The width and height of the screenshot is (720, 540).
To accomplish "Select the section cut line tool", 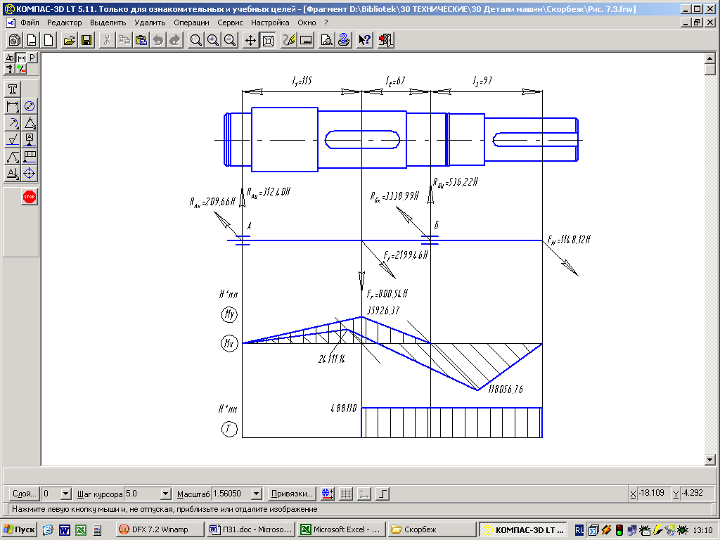I will pyautogui.click(x=13, y=174).
